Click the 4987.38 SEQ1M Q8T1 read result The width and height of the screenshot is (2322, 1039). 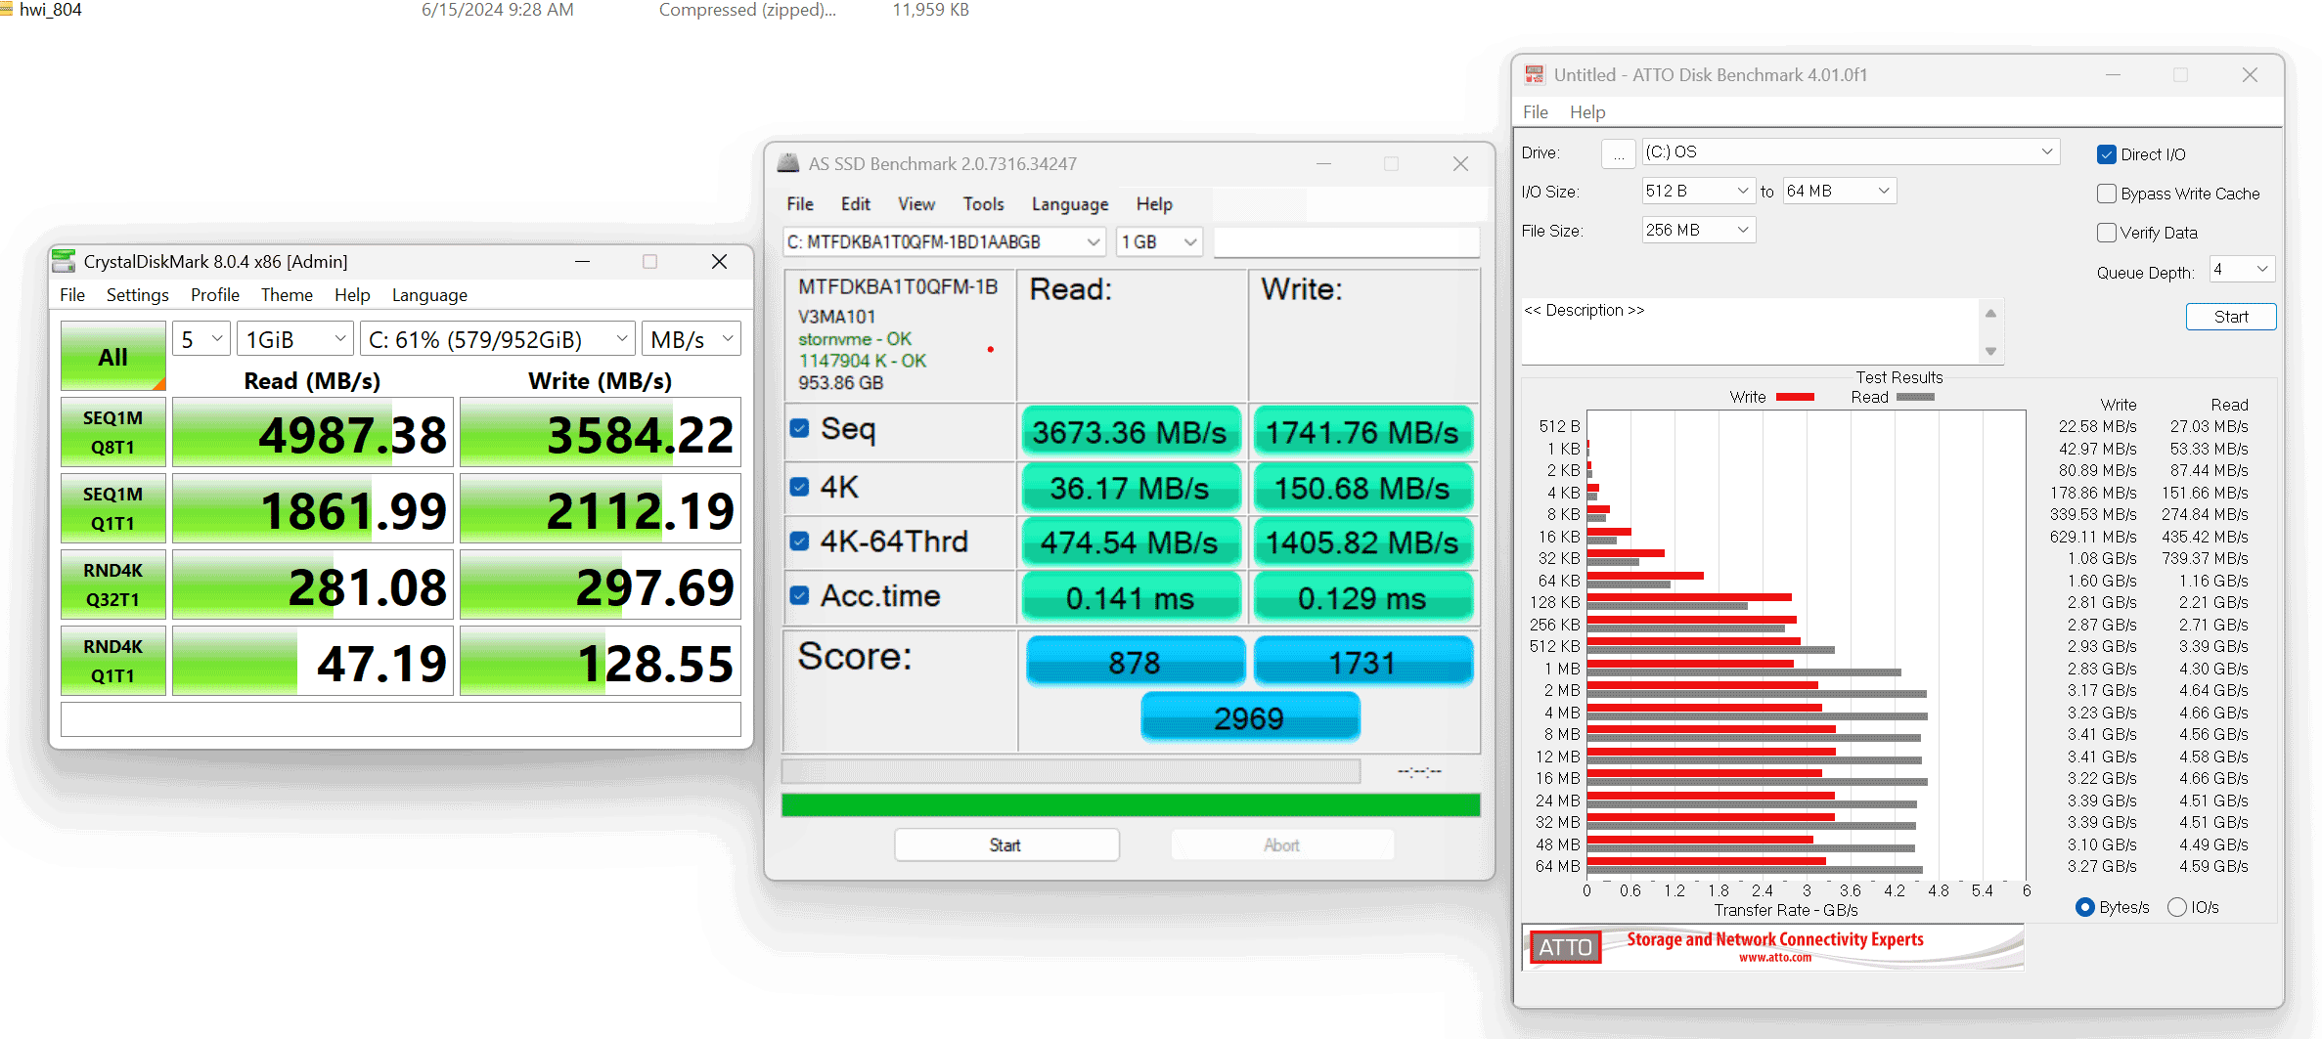[x=313, y=432]
